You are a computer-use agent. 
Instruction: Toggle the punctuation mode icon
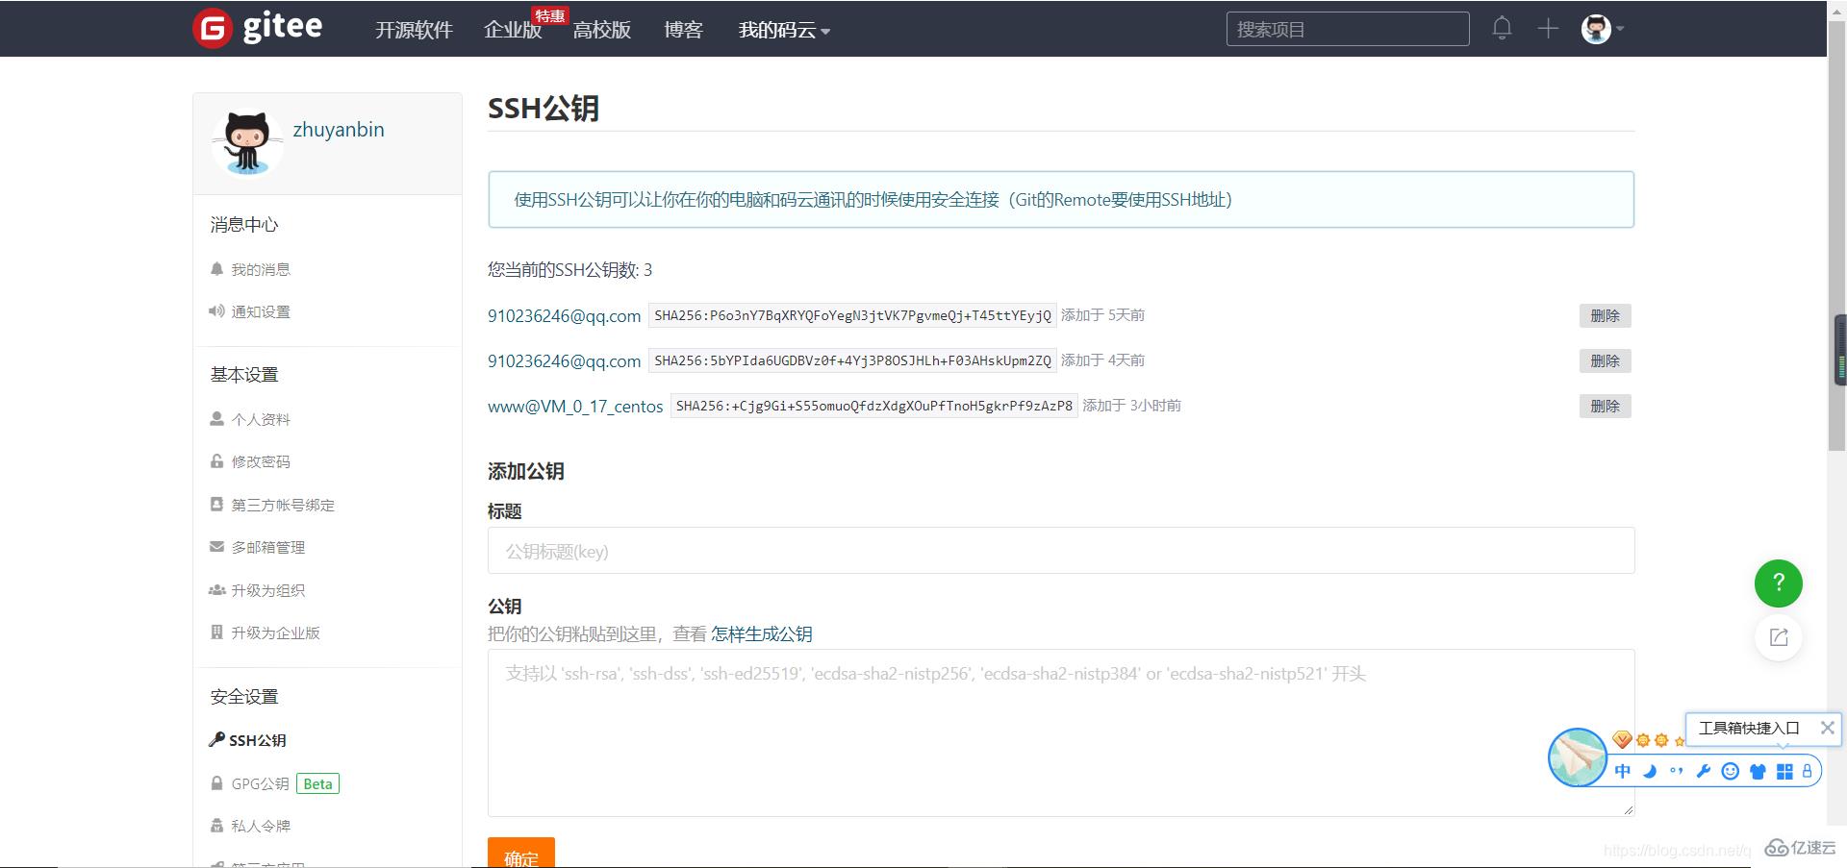point(1677,771)
